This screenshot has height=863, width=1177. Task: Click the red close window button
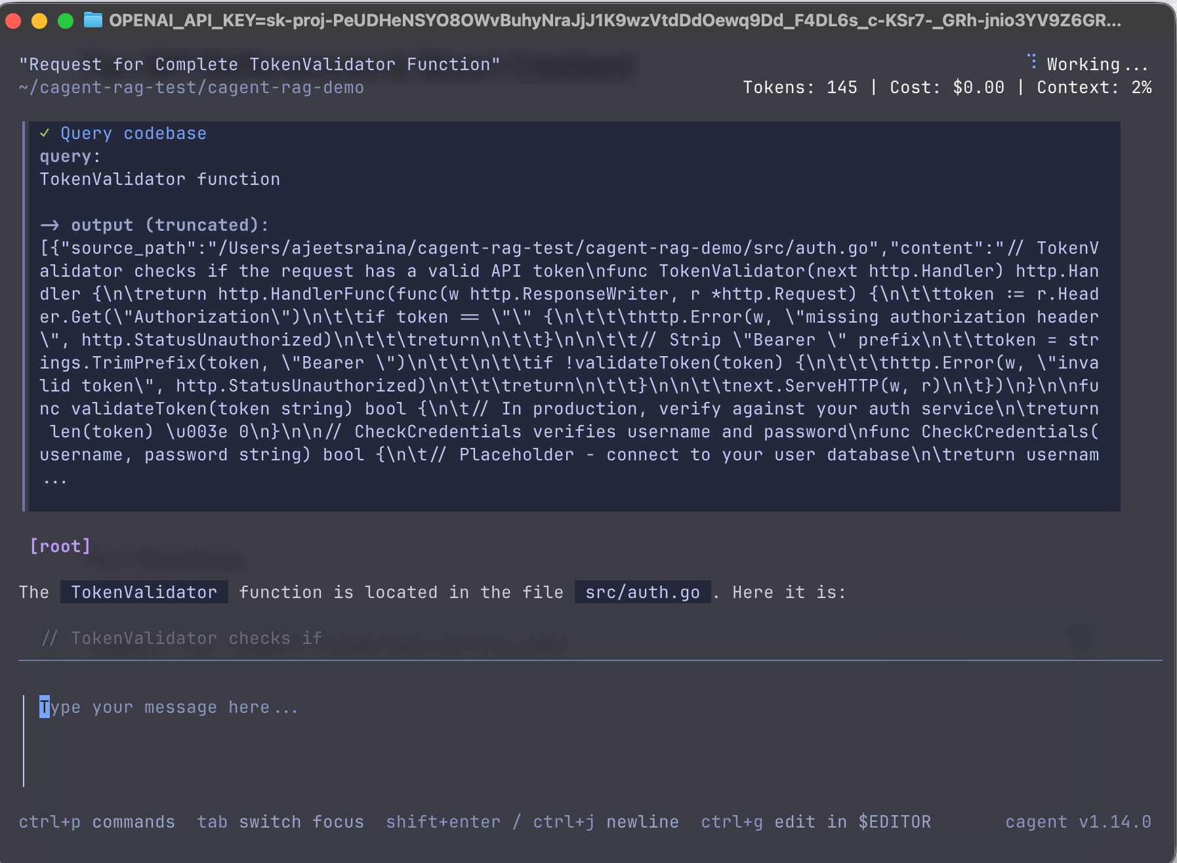[13, 21]
